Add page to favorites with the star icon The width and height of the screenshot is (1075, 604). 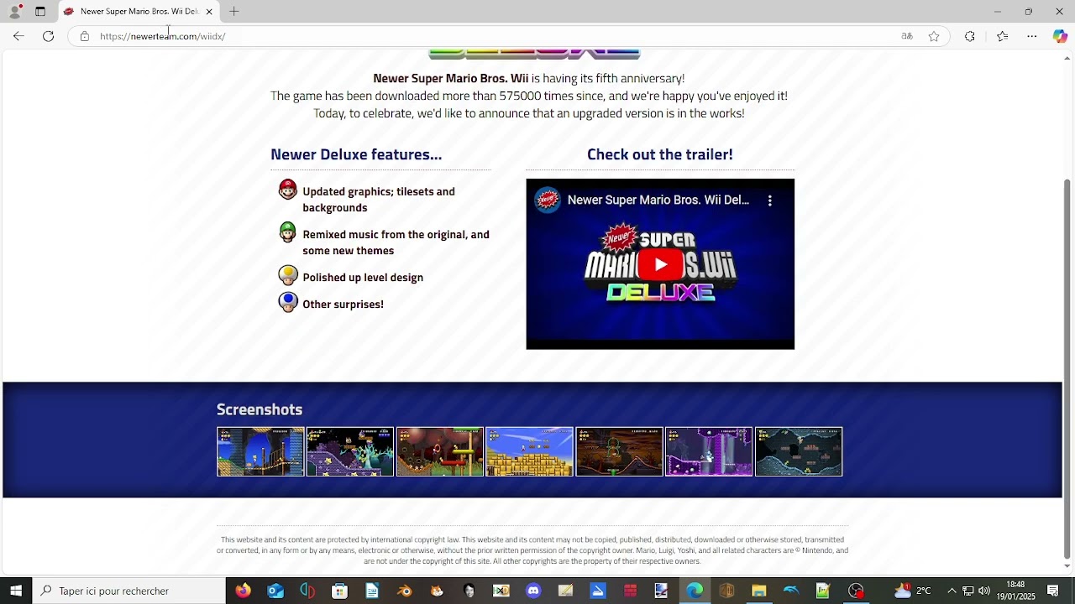click(x=934, y=36)
